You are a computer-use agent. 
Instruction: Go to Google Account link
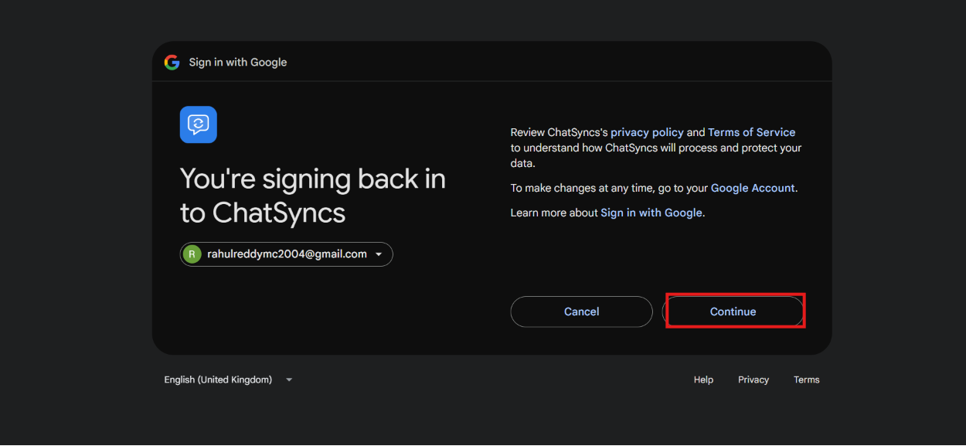pyautogui.click(x=753, y=188)
